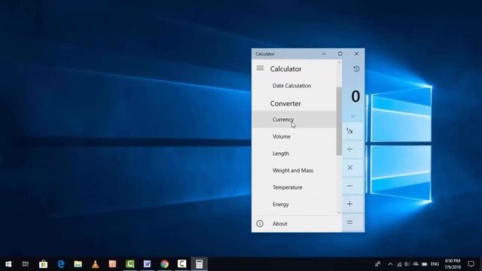This screenshot has height=271, width=482.
Task: Open the Energy converter
Action: point(294,204)
